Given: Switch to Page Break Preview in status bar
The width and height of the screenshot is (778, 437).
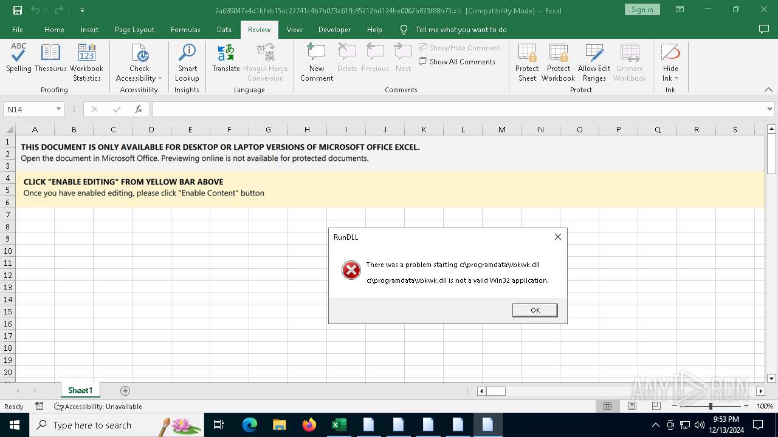Looking at the screenshot, I should point(656,406).
